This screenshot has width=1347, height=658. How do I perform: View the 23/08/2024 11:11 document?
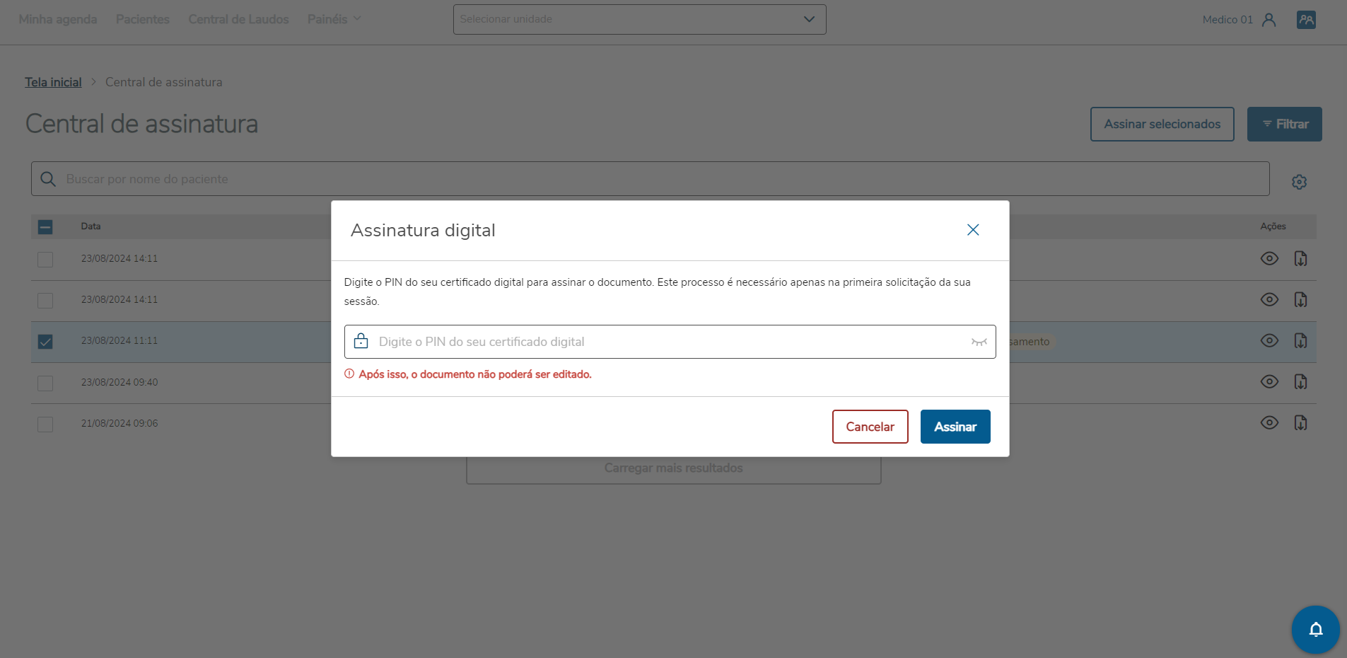1269,341
